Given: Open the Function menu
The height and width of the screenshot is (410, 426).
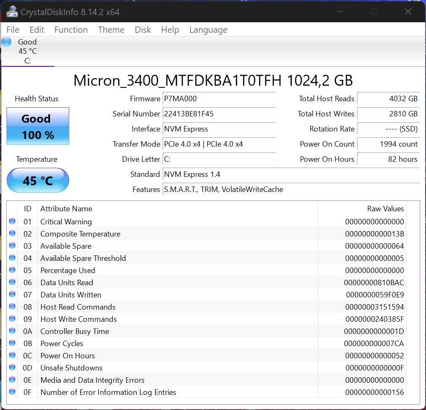Looking at the screenshot, I should pyautogui.click(x=71, y=29).
